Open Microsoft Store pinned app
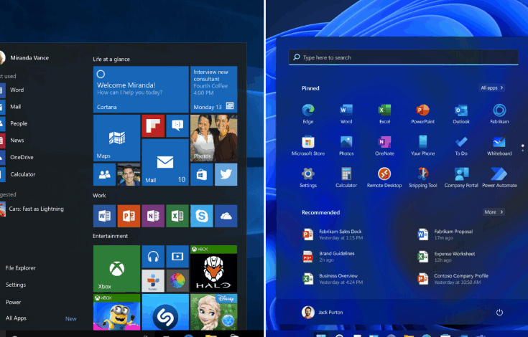 307,146
